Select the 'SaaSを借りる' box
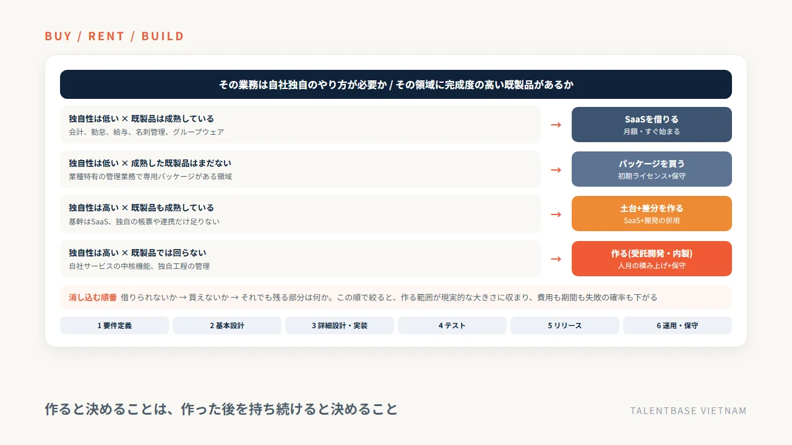792x445 pixels. point(652,124)
